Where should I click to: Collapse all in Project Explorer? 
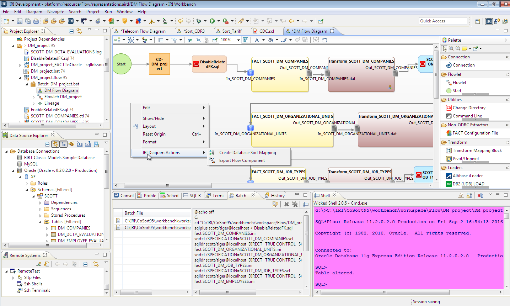tap(71, 31)
